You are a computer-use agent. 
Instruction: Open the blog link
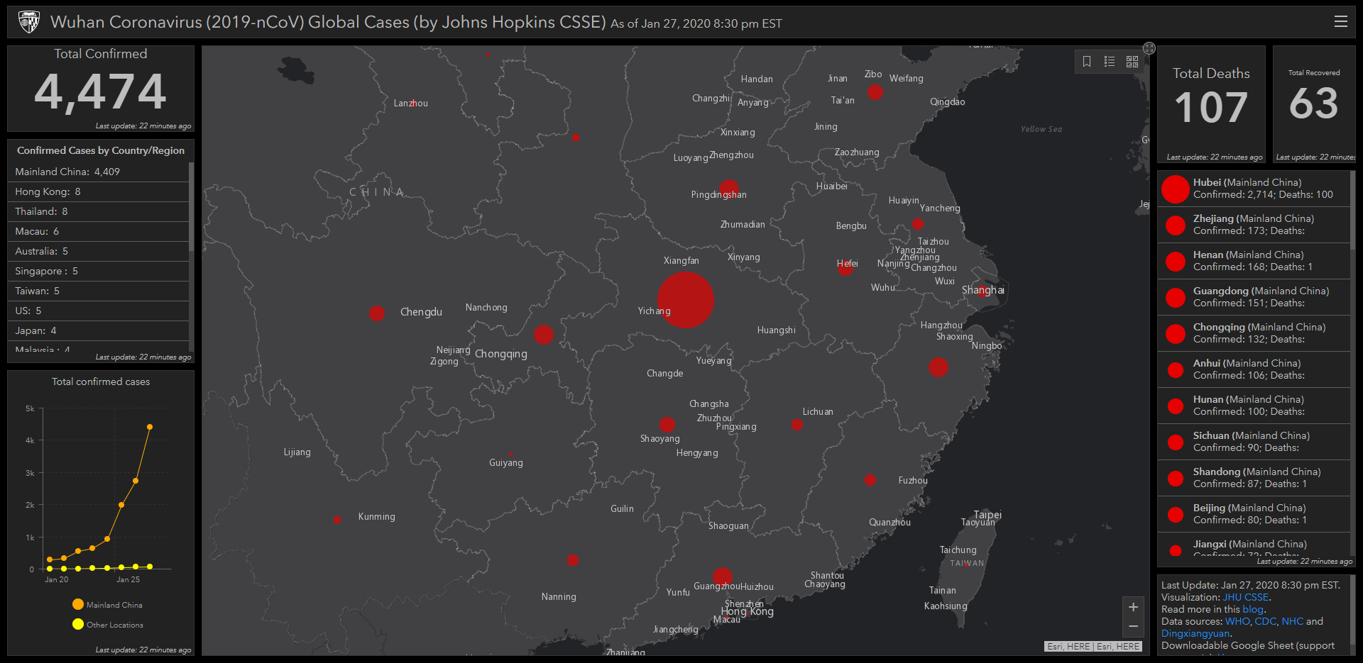[x=1253, y=609]
